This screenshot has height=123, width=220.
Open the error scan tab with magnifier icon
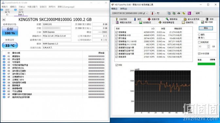171,19
